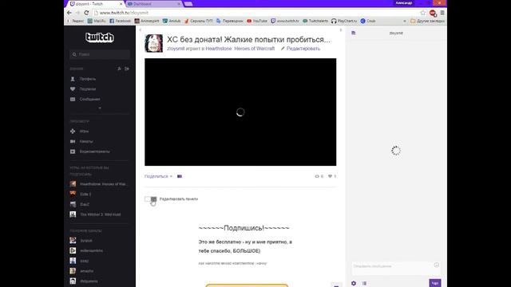Open the Animespirit bookmark

[x=147, y=21]
